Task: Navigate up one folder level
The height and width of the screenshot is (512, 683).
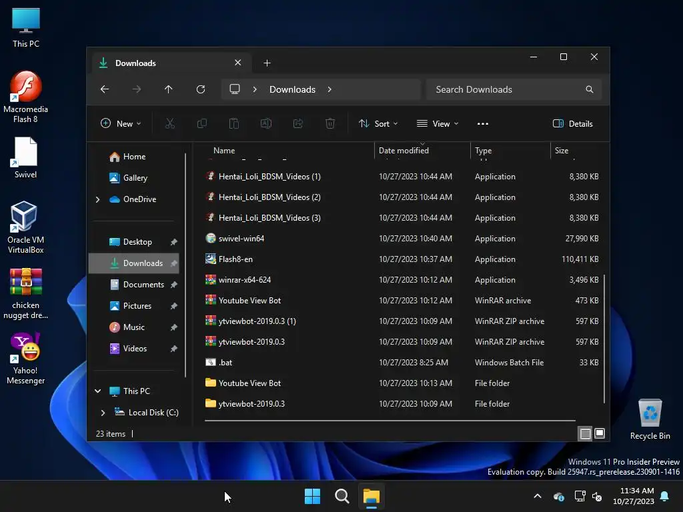Action: click(x=169, y=89)
